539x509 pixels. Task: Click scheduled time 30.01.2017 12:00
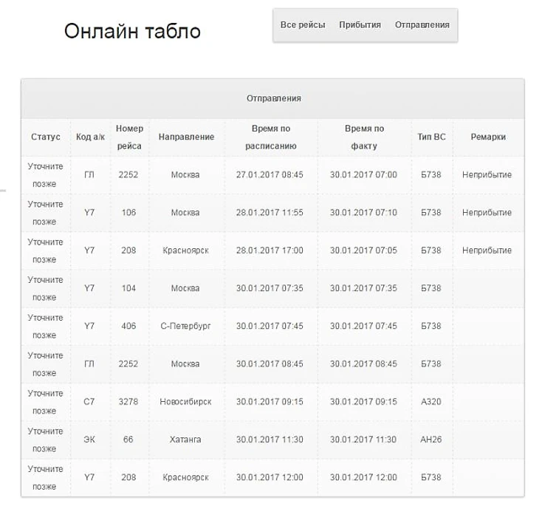(x=269, y=477)
